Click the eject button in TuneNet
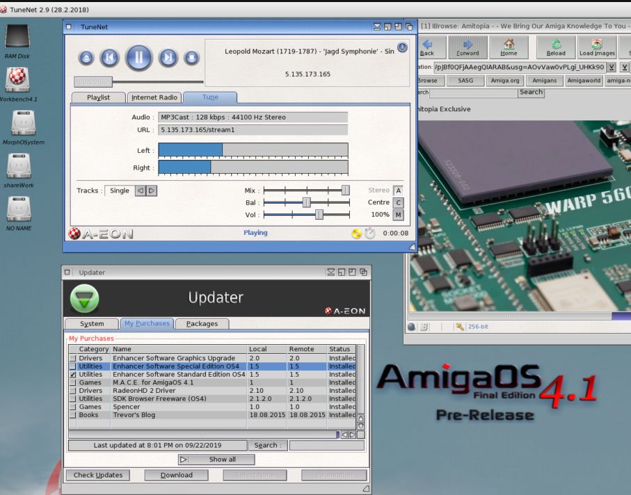The width and height of the screenshot is (631, 495). click(86, 58)
